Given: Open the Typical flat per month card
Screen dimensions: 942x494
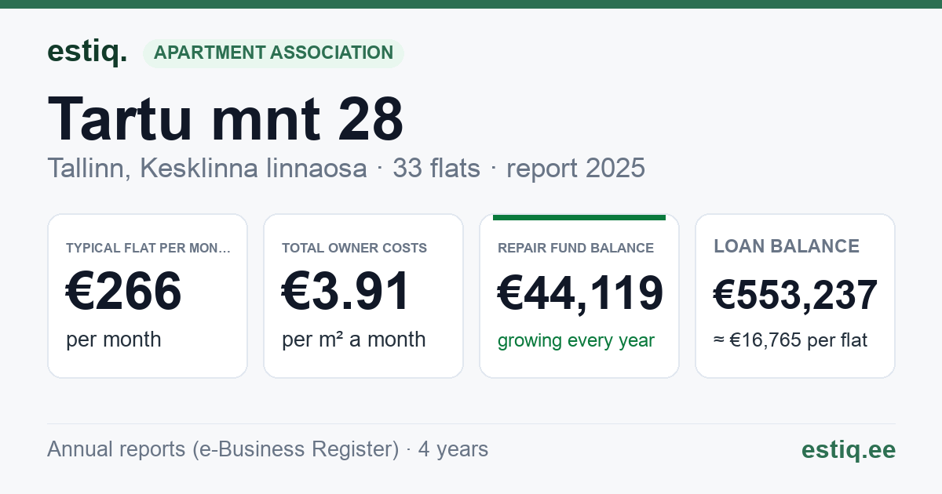Looking at the screenshot, I should [x=148, y=296].
